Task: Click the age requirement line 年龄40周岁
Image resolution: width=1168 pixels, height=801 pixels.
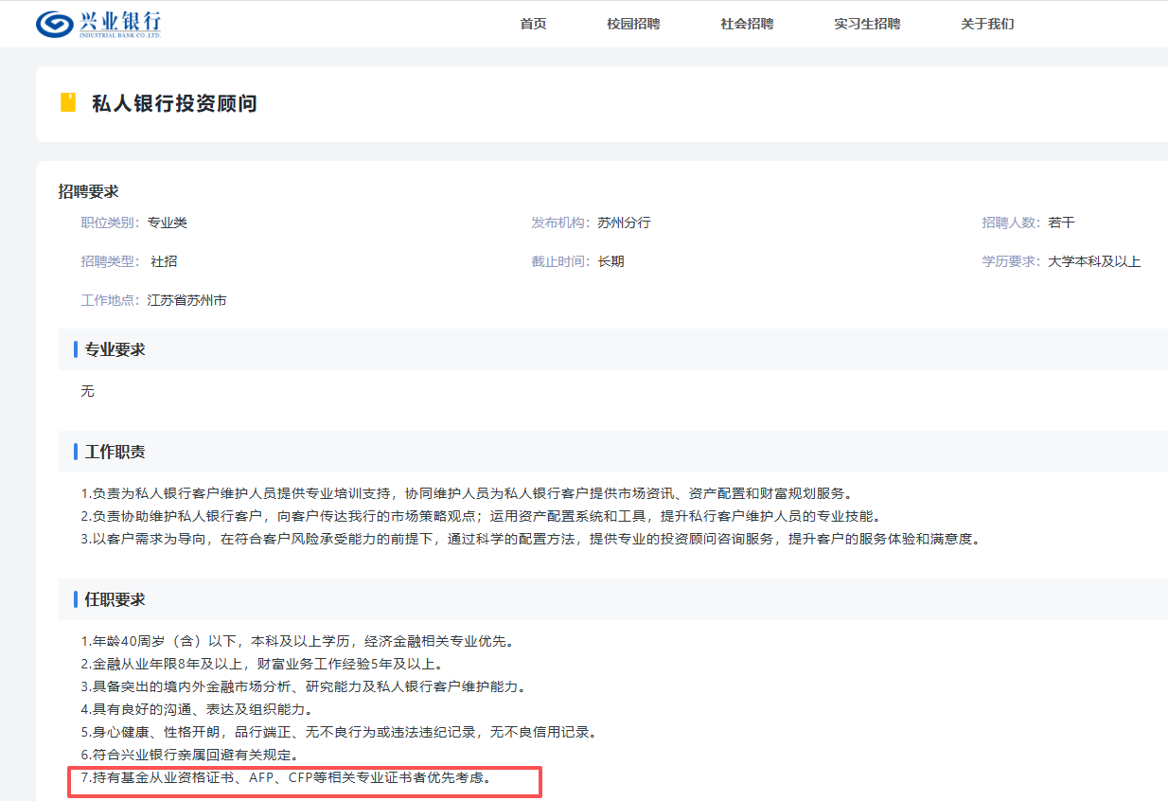Action: pos(296,641)
